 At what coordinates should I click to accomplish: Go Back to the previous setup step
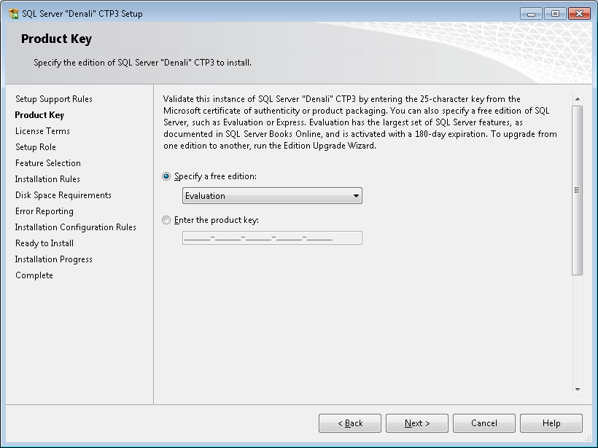350,423
